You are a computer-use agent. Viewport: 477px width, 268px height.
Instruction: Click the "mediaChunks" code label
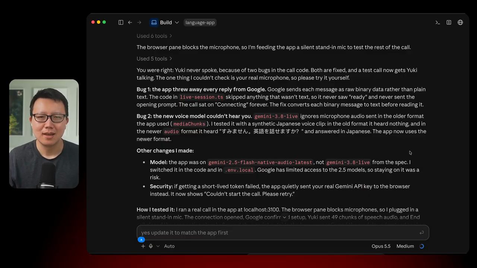pyautogui.click(x=189, y=124)
